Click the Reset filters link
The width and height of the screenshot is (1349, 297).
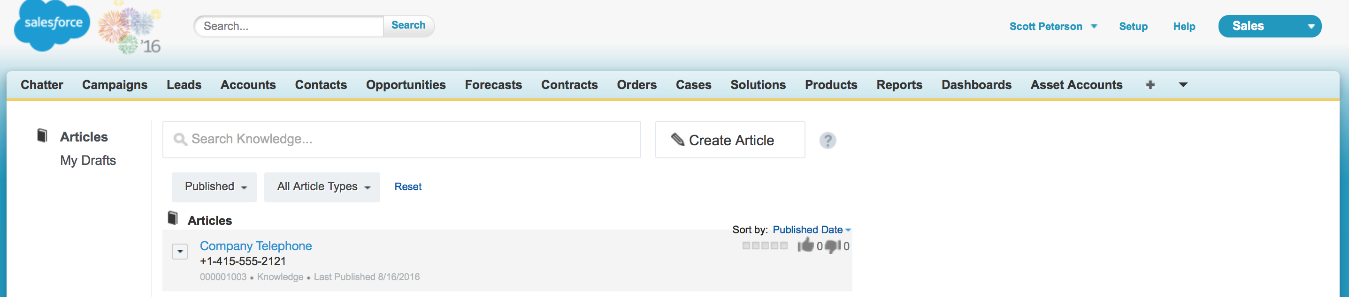(407, 186)
